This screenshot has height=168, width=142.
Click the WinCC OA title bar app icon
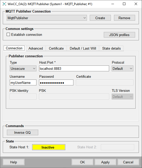click(4, 4)
